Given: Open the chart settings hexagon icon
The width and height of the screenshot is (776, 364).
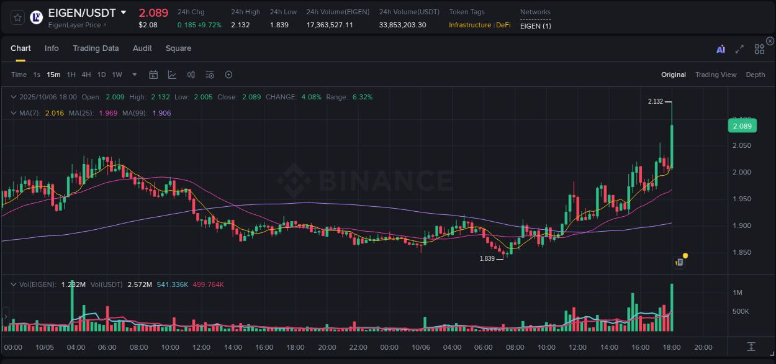Looking at the screenshot, I should pyautogui.click(x=228, y=75).
